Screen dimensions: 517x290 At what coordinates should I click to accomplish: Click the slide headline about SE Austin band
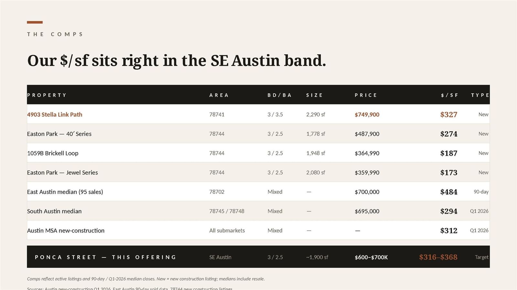point(176,61)
